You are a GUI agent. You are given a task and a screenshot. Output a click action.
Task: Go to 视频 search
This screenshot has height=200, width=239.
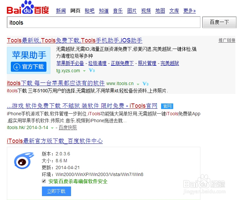point(146,11)
